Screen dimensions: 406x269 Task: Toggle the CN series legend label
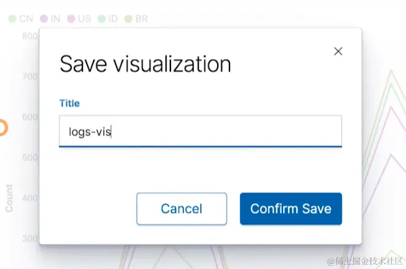pos(26,19)
